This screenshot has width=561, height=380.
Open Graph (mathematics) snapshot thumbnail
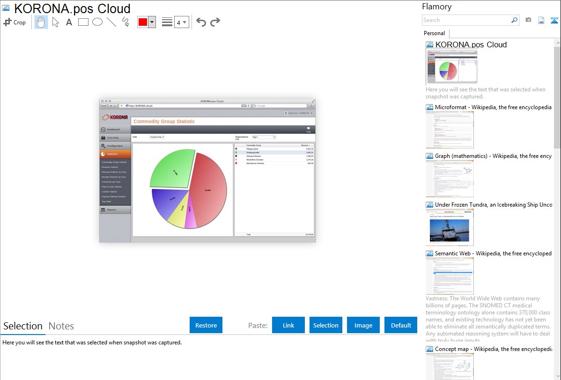click(x=450, y=179)
